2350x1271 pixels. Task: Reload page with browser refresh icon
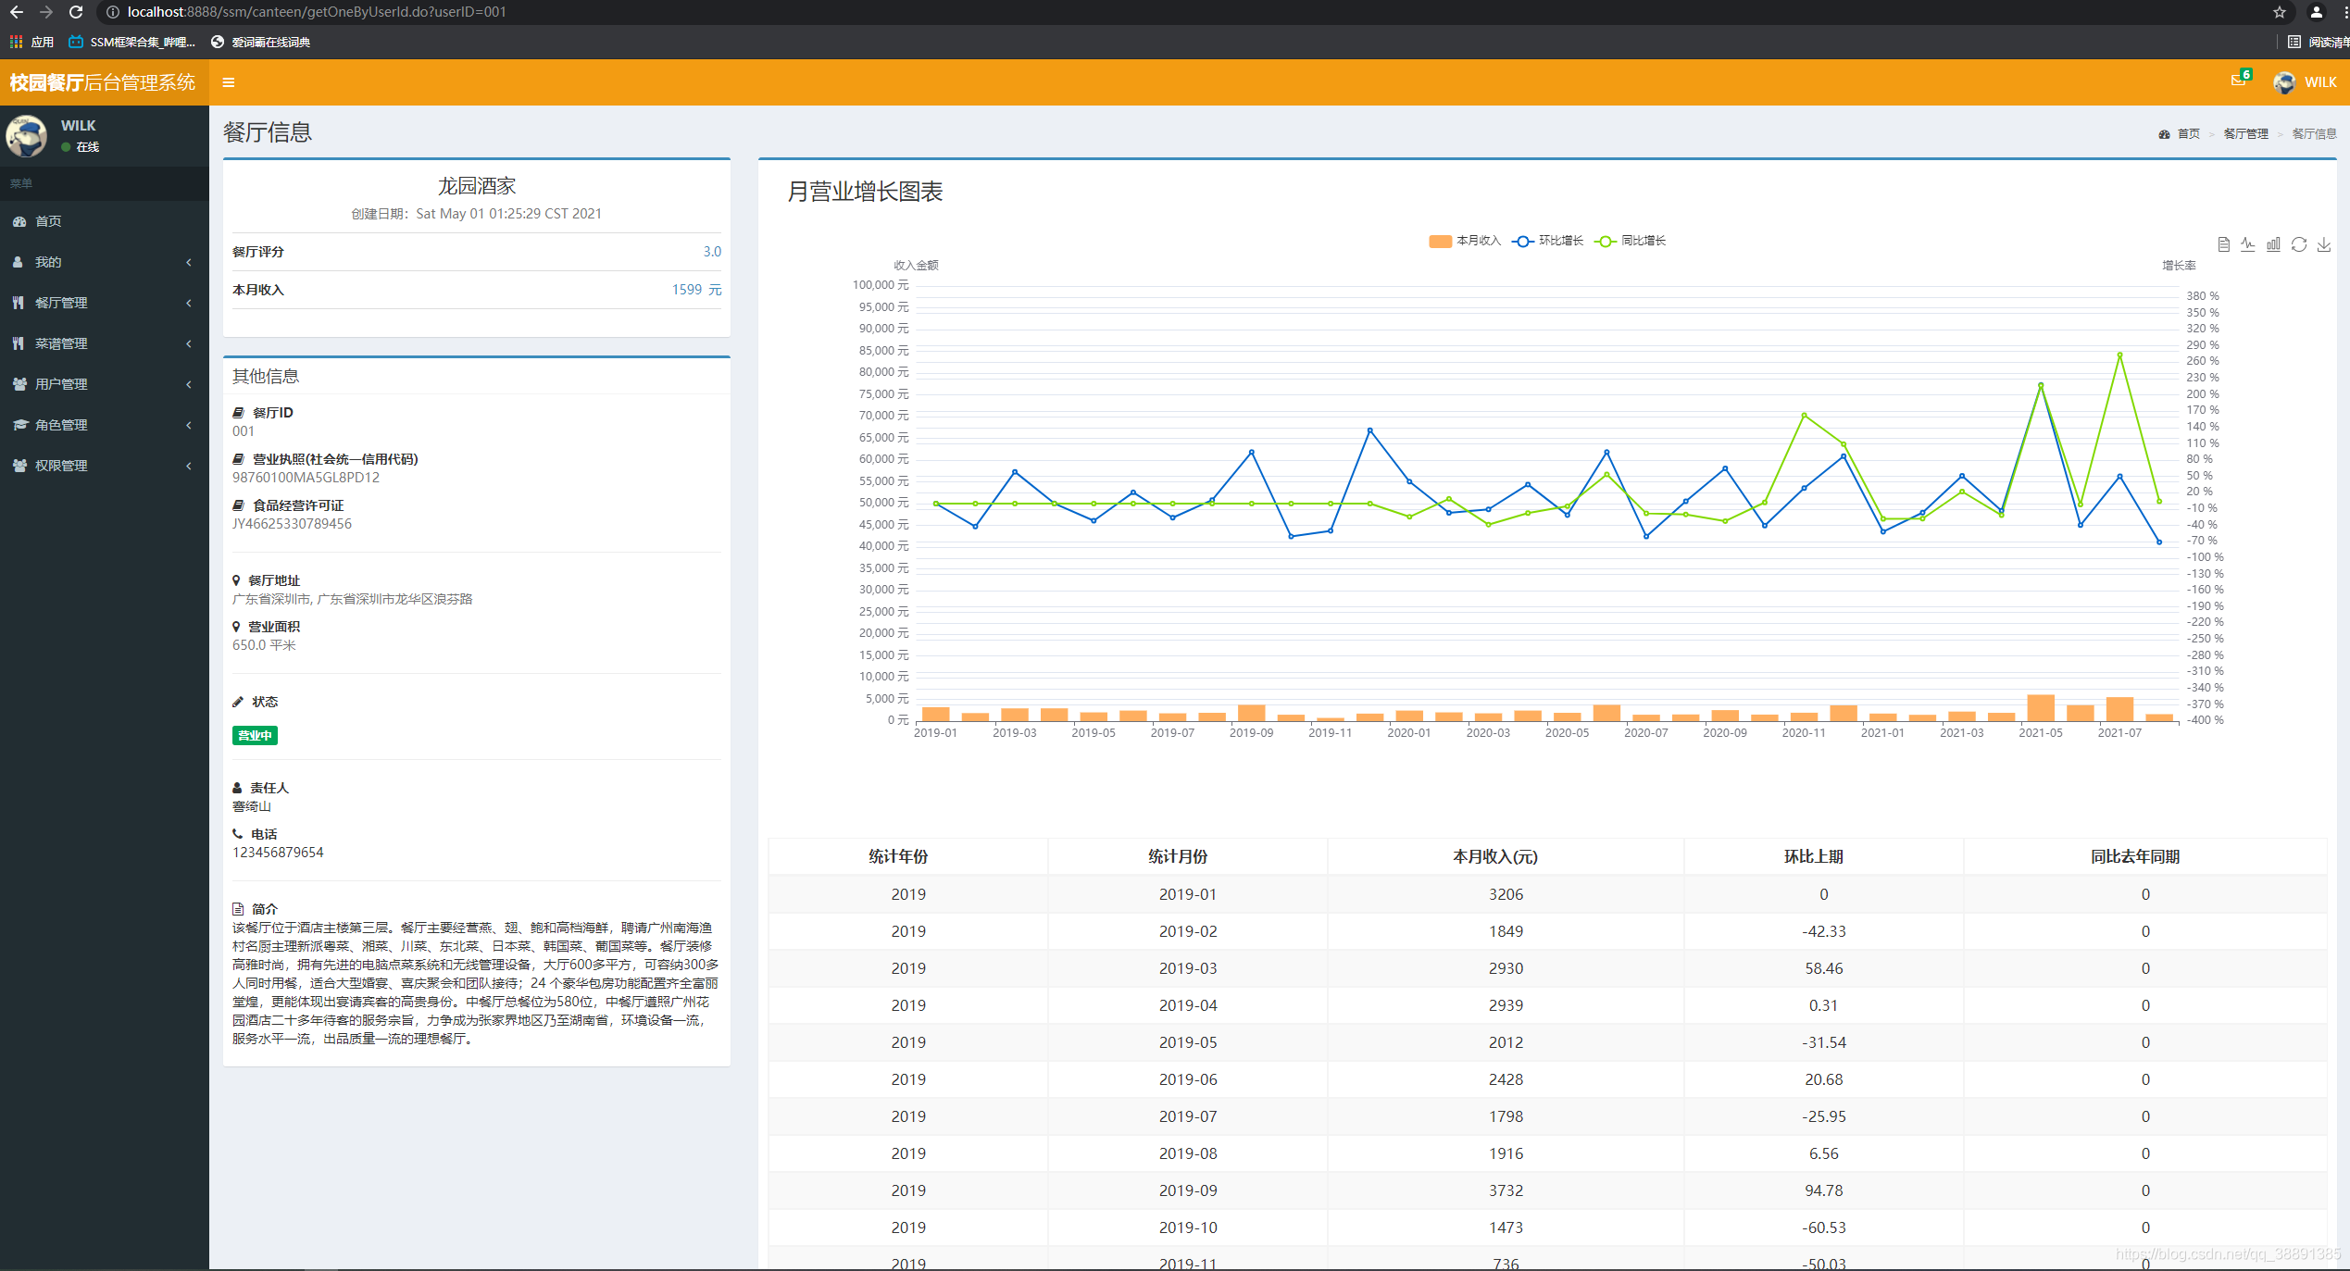click(76, 12)
